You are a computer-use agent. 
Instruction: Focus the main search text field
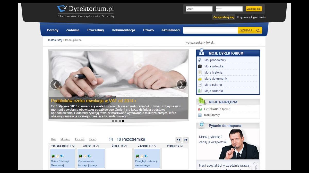tap(210, 30)
